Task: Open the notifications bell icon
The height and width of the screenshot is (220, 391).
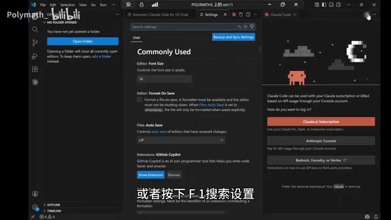Action: [x=376, y=216]
